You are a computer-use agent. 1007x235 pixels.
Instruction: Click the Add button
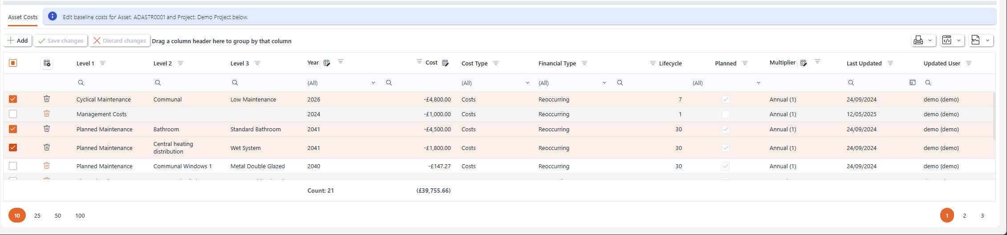point(18,41)
